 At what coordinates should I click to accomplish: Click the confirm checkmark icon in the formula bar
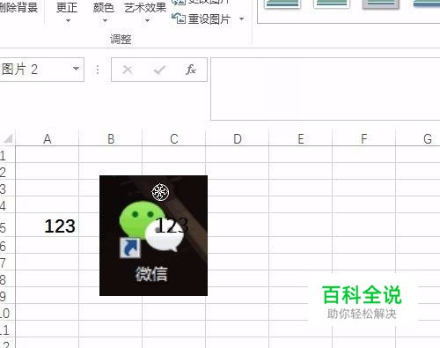coord(159,70)
